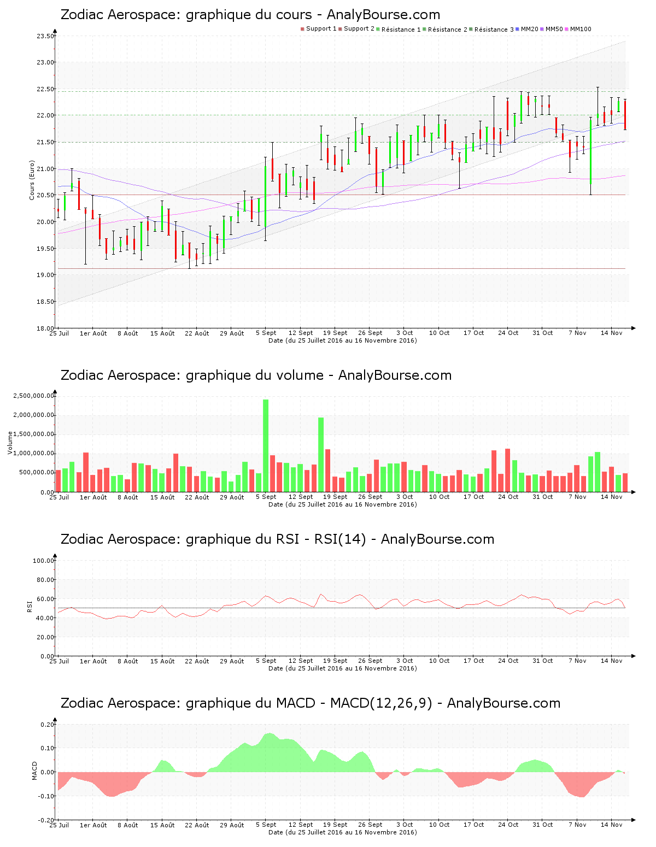Click the 19.00 price axis value

[45, 275]
